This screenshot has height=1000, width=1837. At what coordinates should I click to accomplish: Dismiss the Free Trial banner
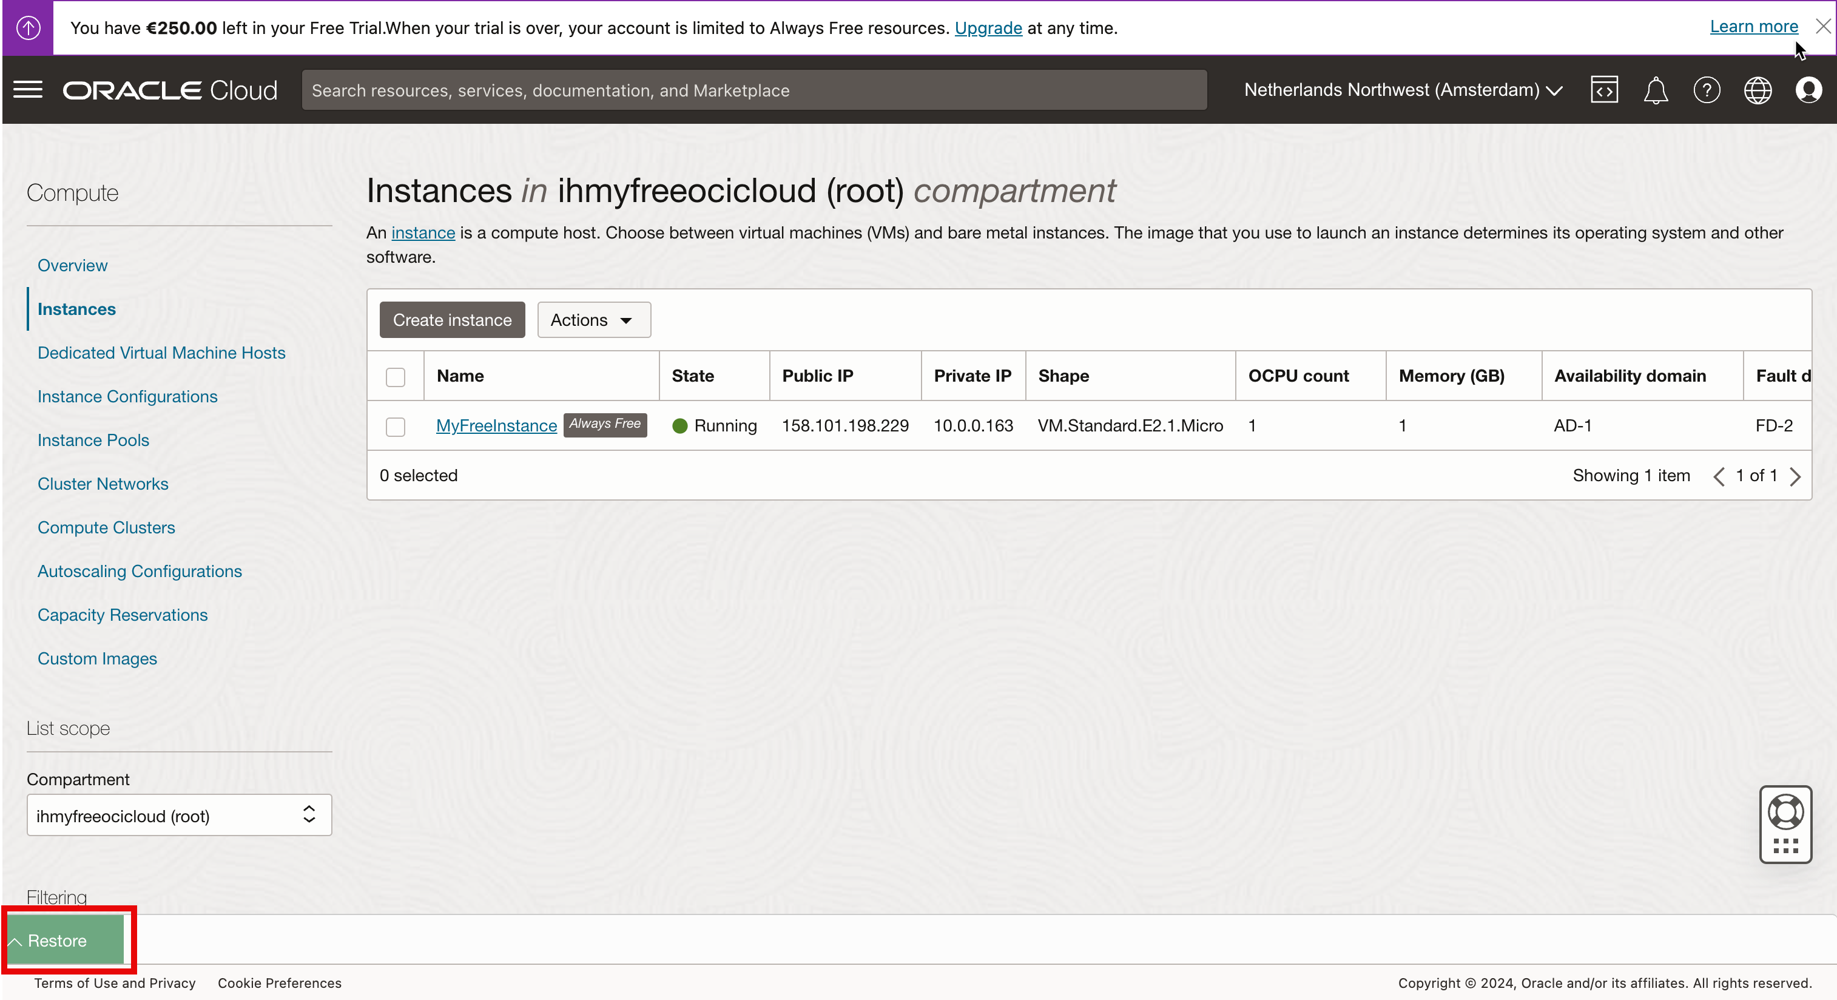(x=1822, y=26)
